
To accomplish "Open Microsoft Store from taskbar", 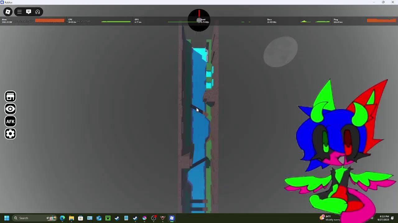I will pos(81,218).
